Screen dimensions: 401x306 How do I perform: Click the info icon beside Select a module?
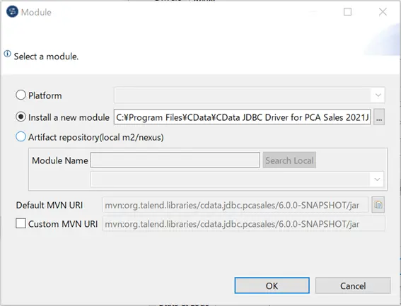pos(7,54)
